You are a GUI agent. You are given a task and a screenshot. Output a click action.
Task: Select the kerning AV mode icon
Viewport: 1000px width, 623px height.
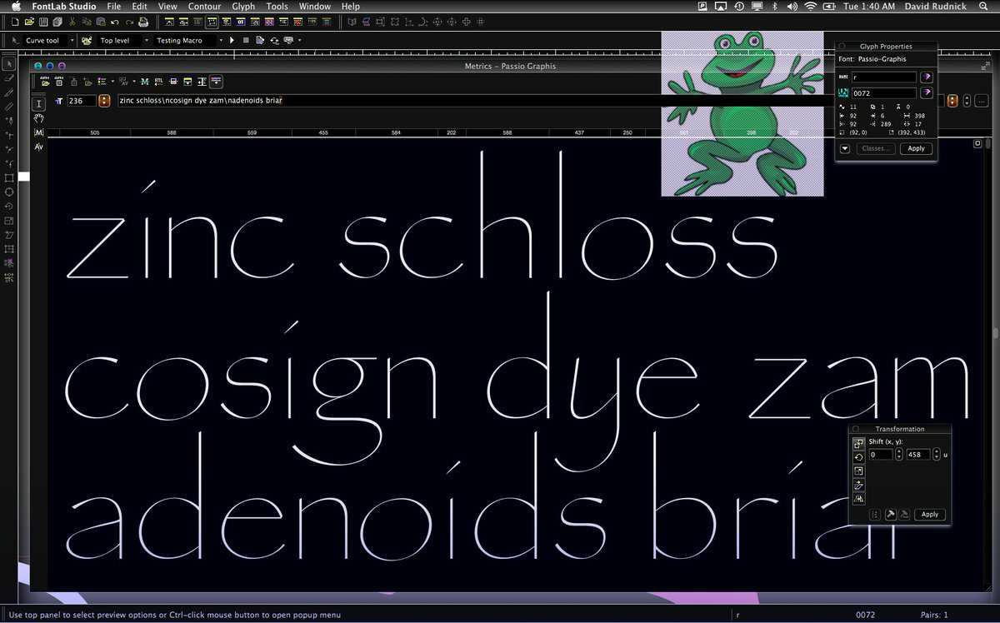pyautogui.click(x=38, y=147)
